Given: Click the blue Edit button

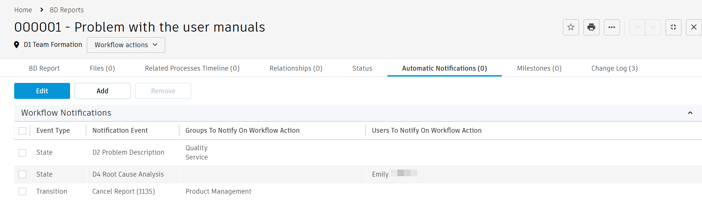Looking at the screenshot, I should click(42, 91).
